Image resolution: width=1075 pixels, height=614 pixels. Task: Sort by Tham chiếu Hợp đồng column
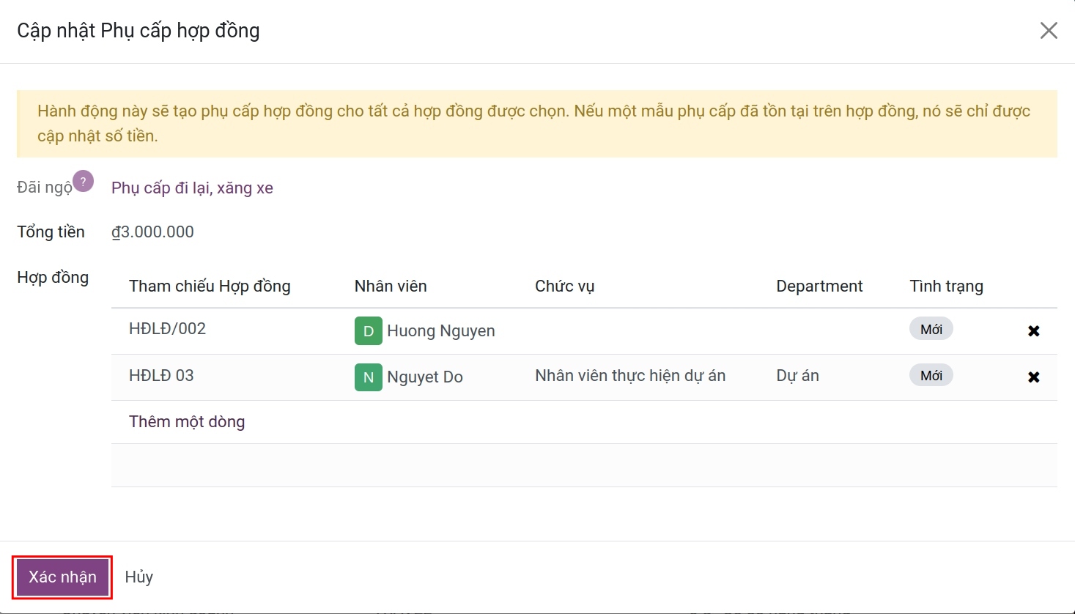(x=210, y=286)
